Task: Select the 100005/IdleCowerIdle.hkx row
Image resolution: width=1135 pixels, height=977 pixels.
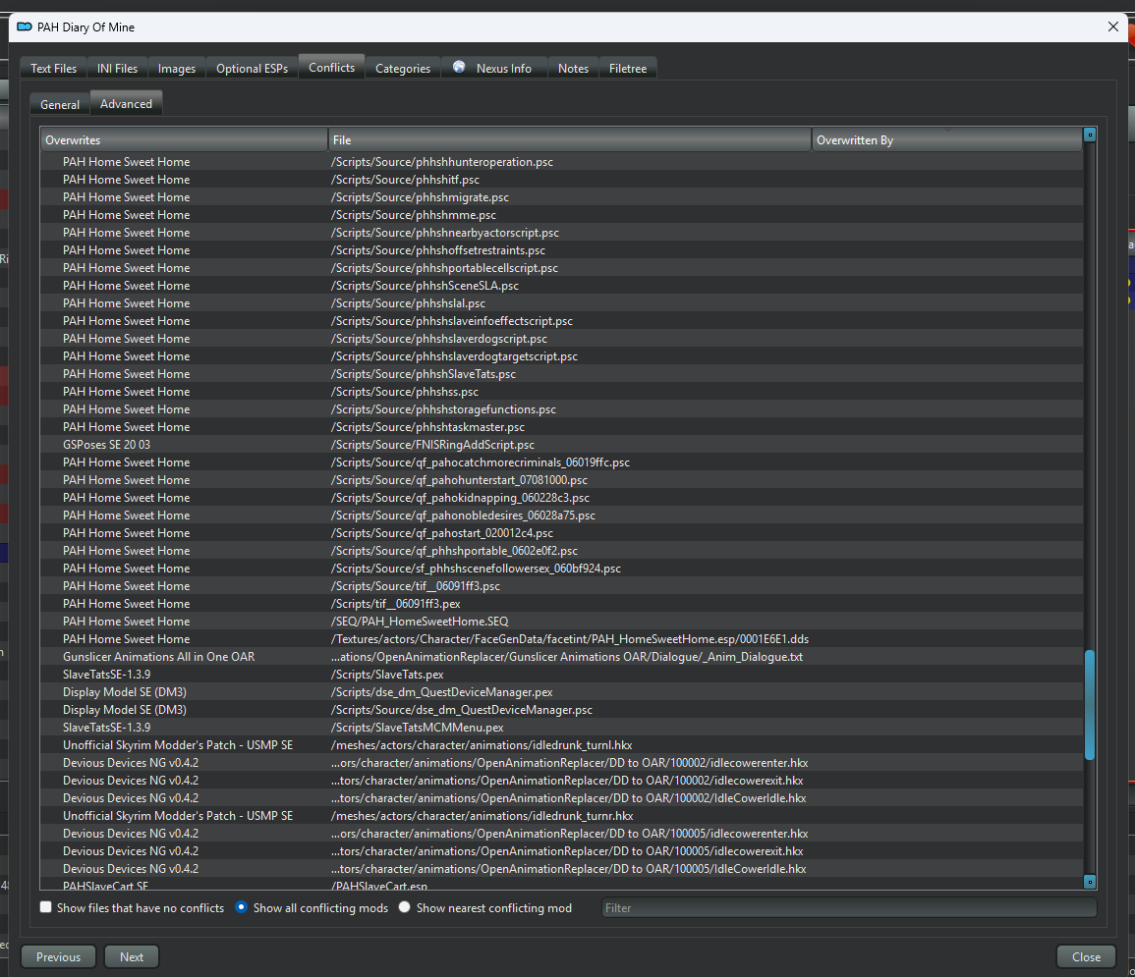Action: (562, 869)
